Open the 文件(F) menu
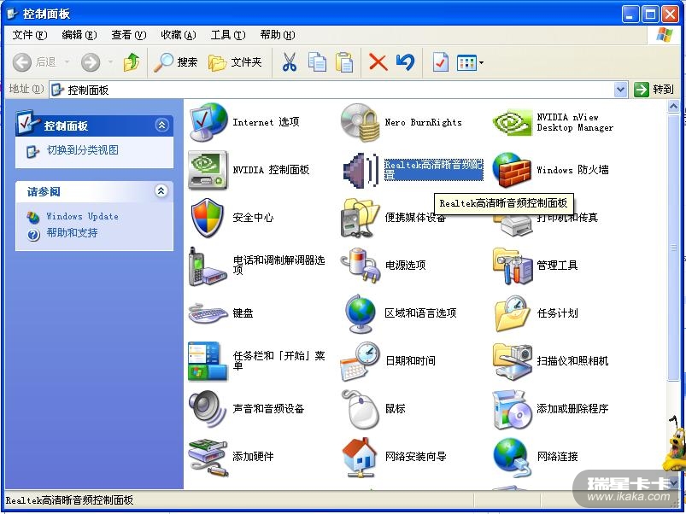The image size is (686, 514). pos(30,35)
